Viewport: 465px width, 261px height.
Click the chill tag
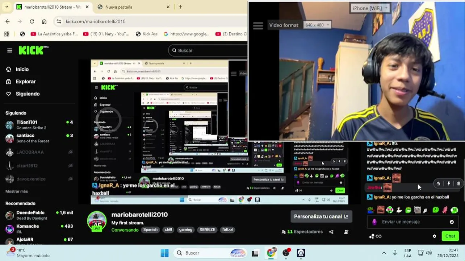click(168, 229)
